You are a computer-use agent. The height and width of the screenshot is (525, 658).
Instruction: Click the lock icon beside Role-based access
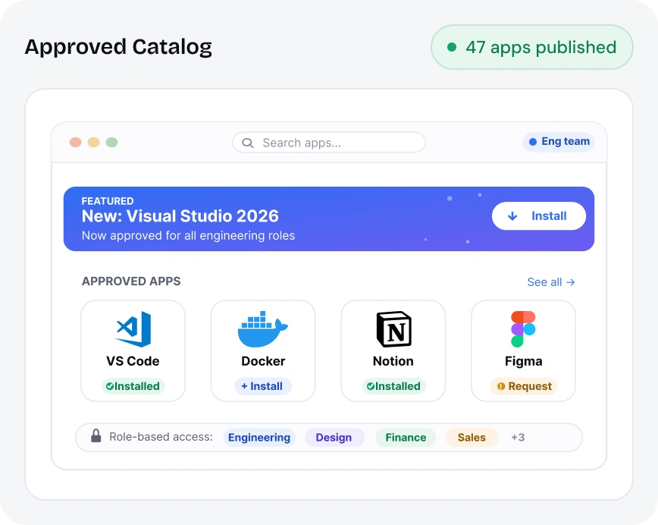[96, 436]
